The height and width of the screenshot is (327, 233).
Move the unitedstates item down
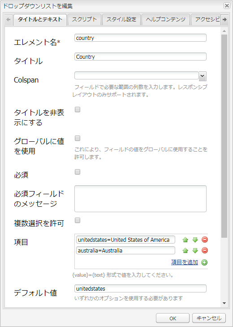tap(195, 240)
